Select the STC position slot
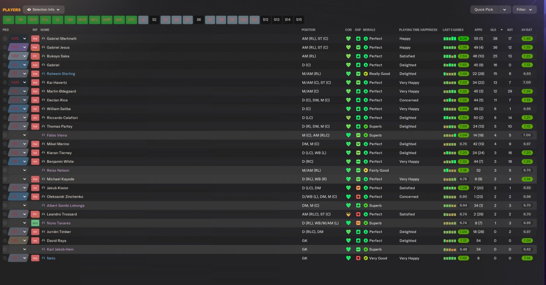 point(131,20)
